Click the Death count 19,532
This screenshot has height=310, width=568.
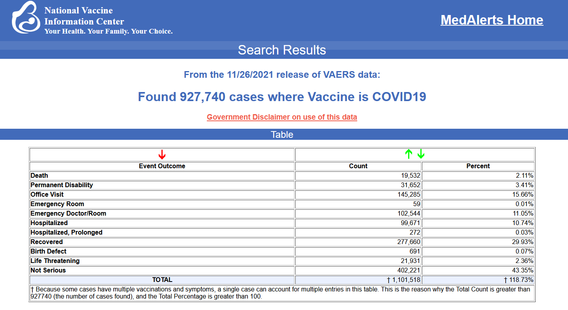tap(411, 175)
